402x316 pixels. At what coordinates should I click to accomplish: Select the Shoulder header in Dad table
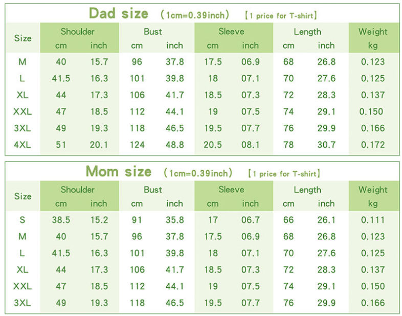(x=77, y=32)
